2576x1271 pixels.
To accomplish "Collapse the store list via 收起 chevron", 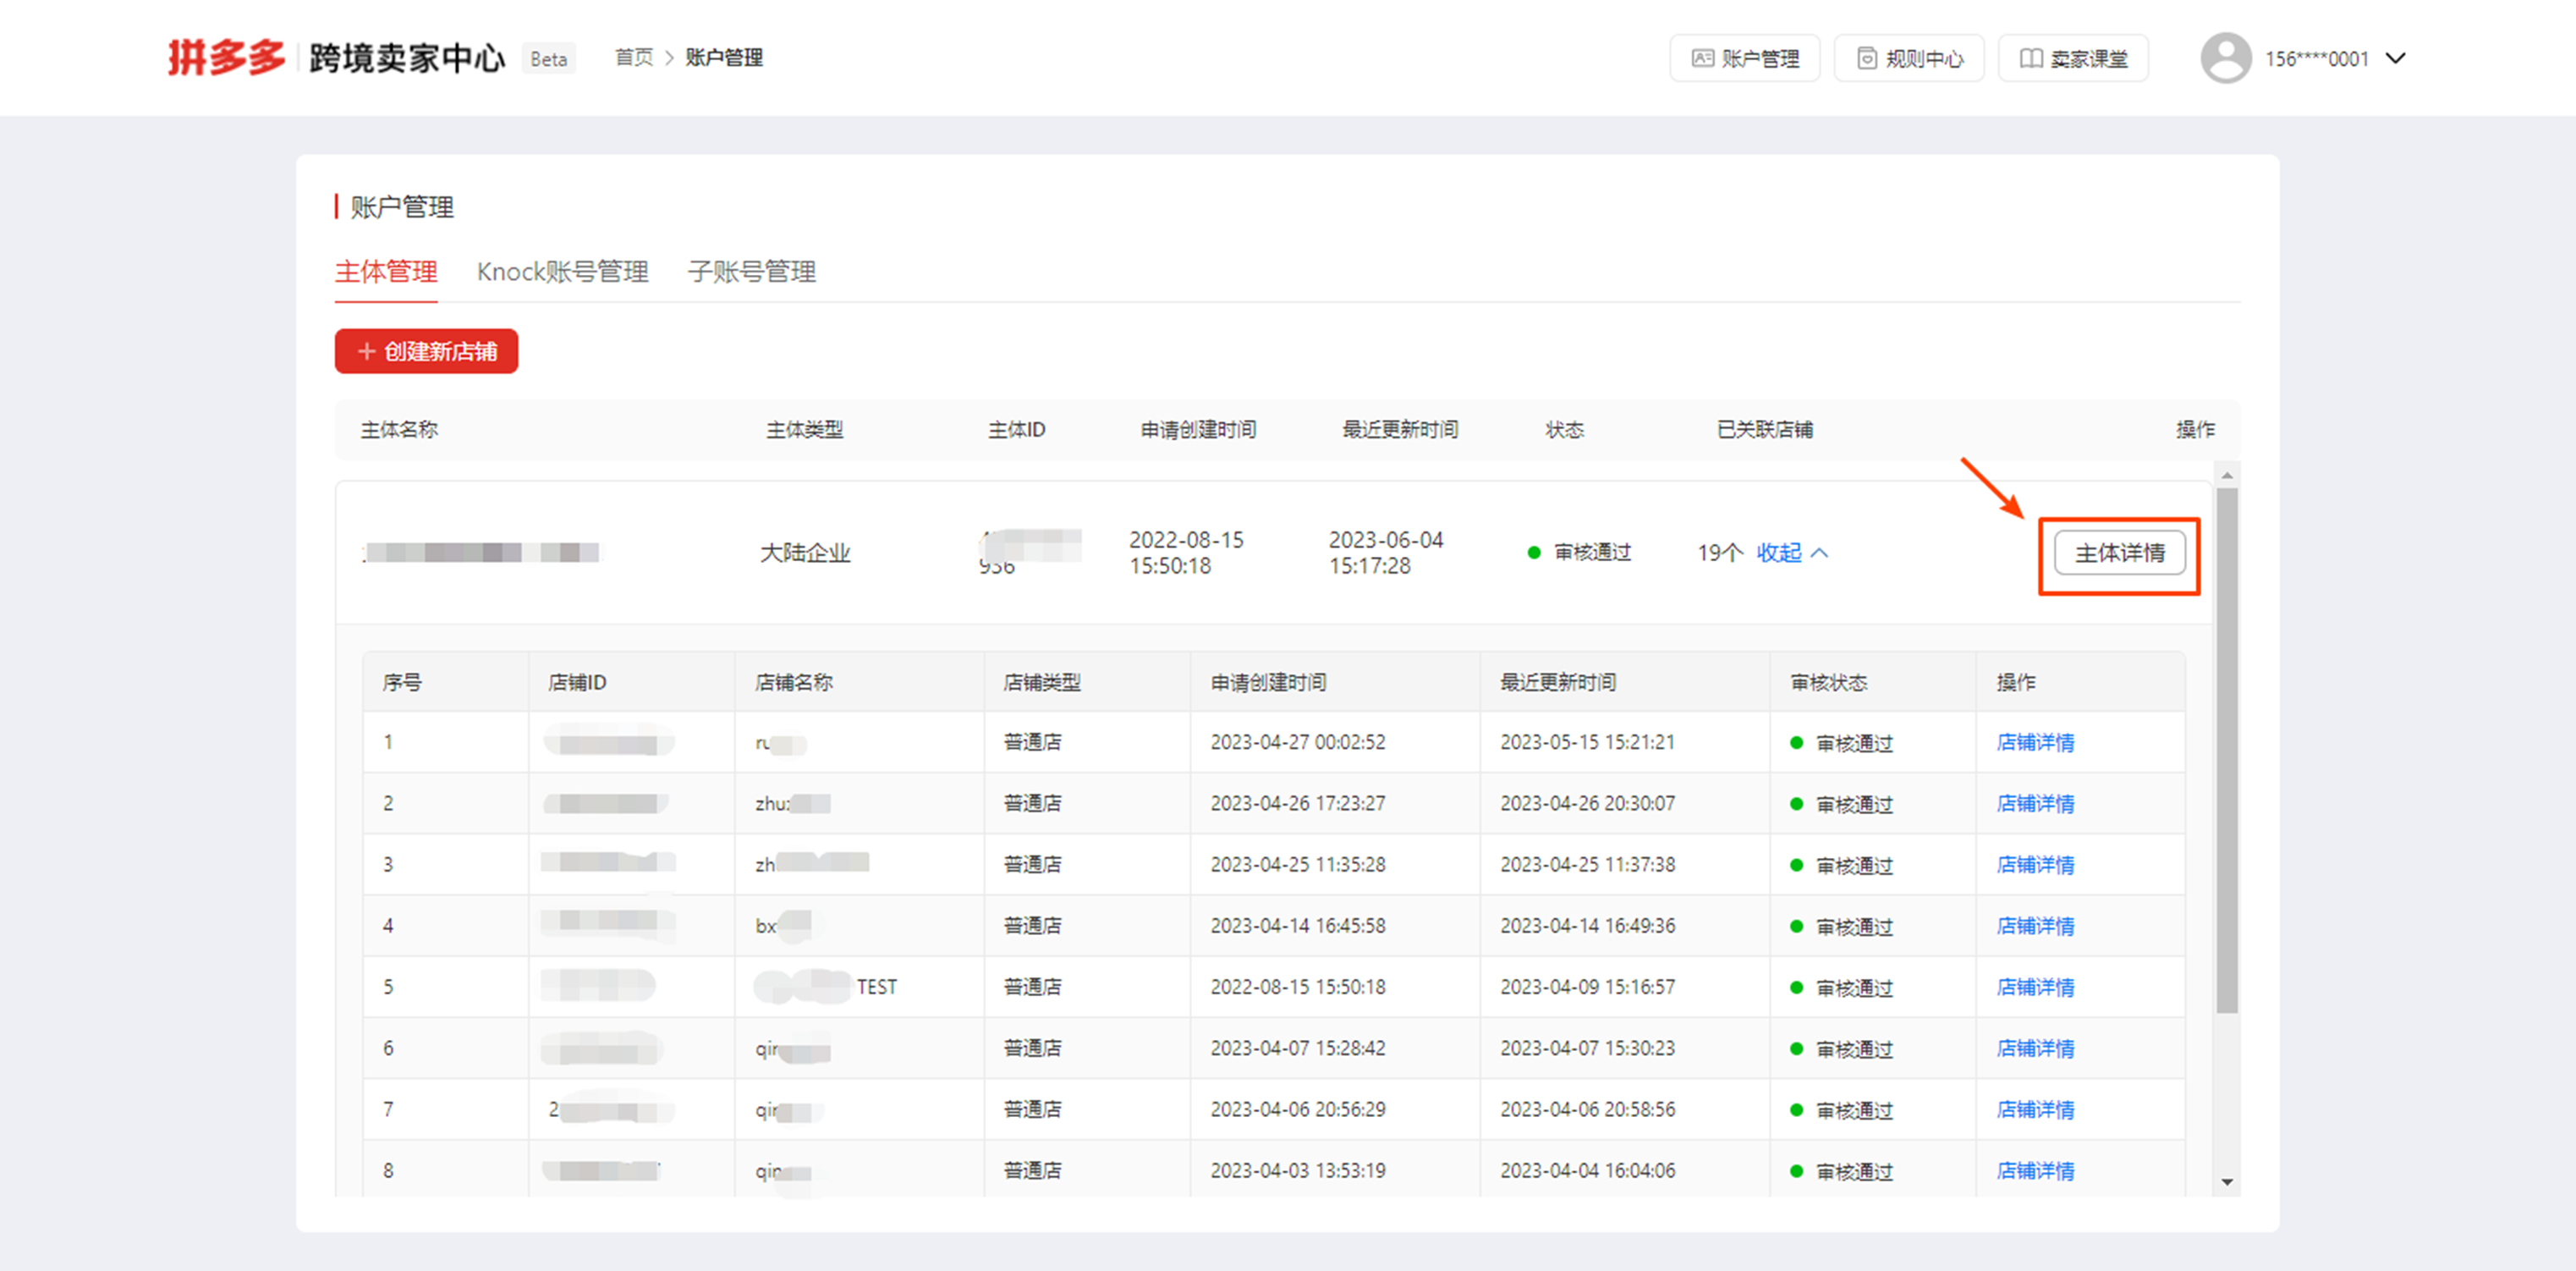I will point(1822,552).
